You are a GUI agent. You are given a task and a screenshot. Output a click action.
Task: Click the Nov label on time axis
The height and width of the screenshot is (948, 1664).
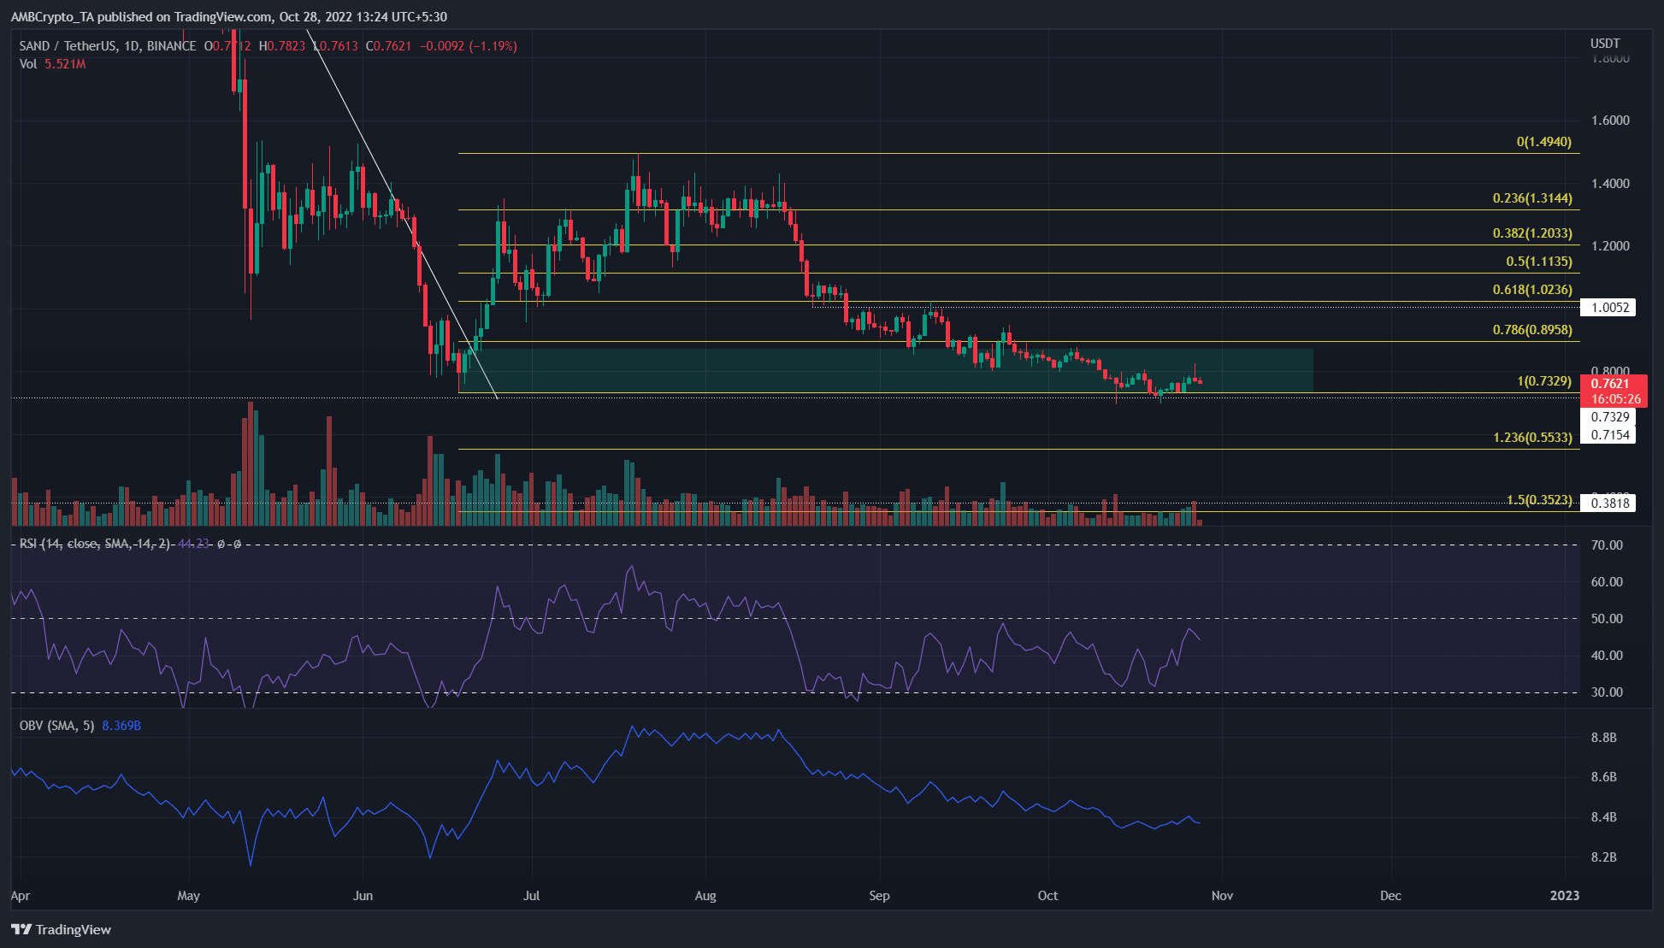tap(1222, 896)
